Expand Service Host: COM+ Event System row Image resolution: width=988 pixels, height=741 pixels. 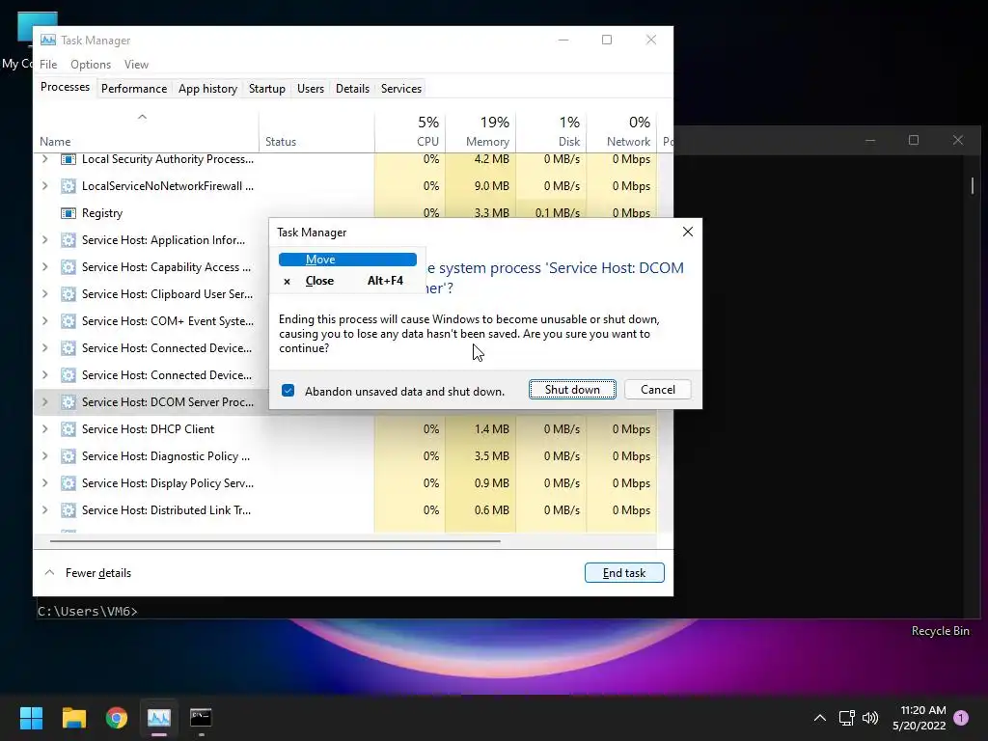pos(44,321)
